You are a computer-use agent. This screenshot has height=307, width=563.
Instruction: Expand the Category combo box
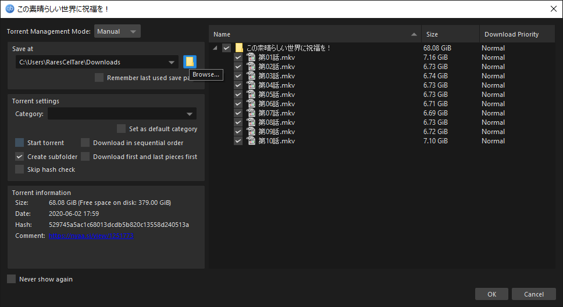[x=122, y=114]
